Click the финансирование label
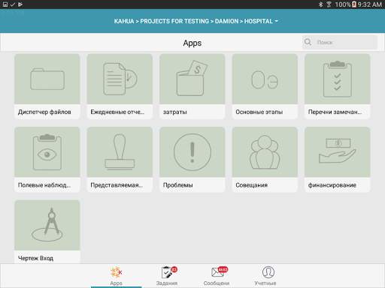 point(332,185)
